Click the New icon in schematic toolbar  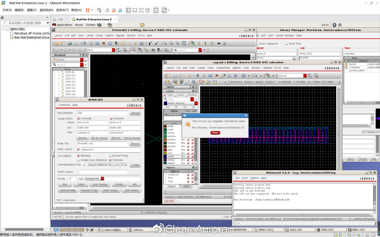(x=57, y=43)
